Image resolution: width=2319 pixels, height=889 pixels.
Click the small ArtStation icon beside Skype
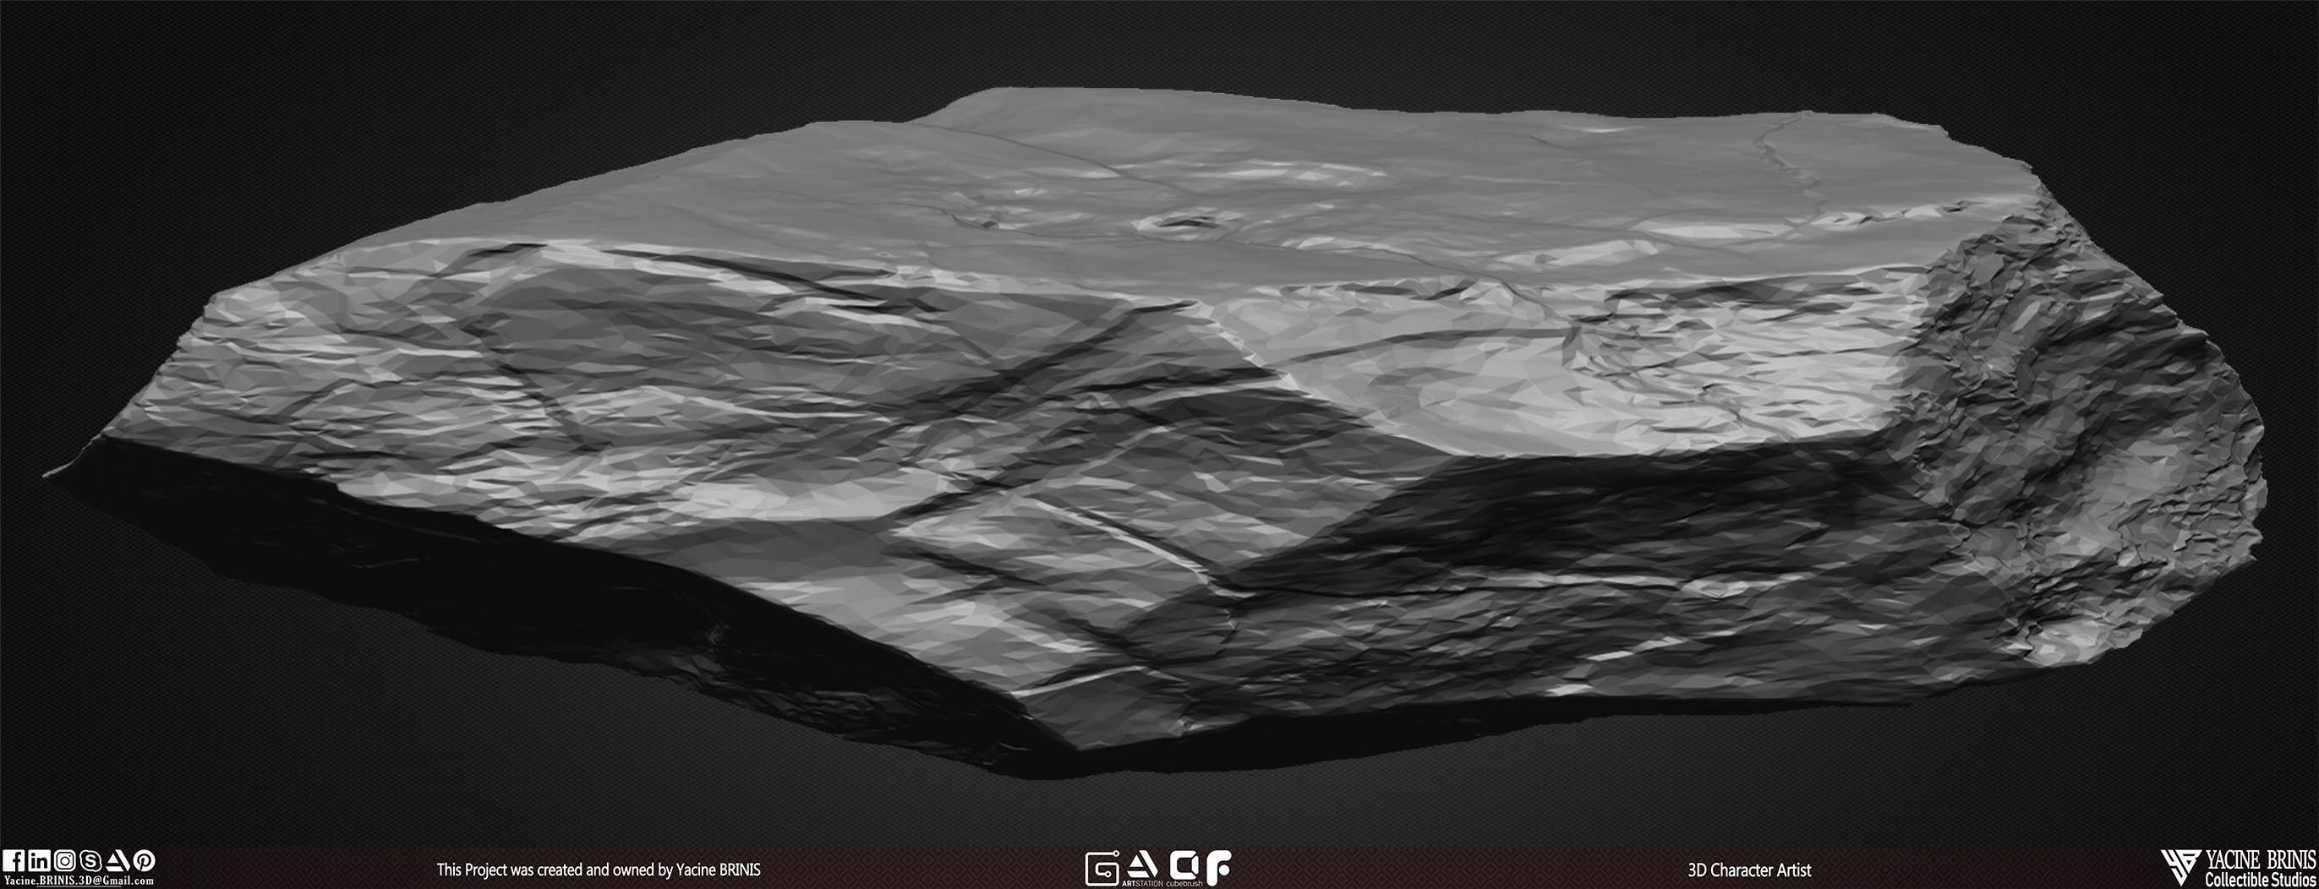tap(118, 861)
